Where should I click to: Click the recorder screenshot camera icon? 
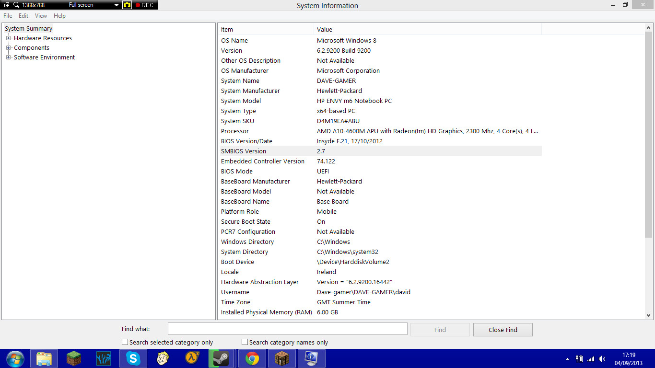(127, 5)
